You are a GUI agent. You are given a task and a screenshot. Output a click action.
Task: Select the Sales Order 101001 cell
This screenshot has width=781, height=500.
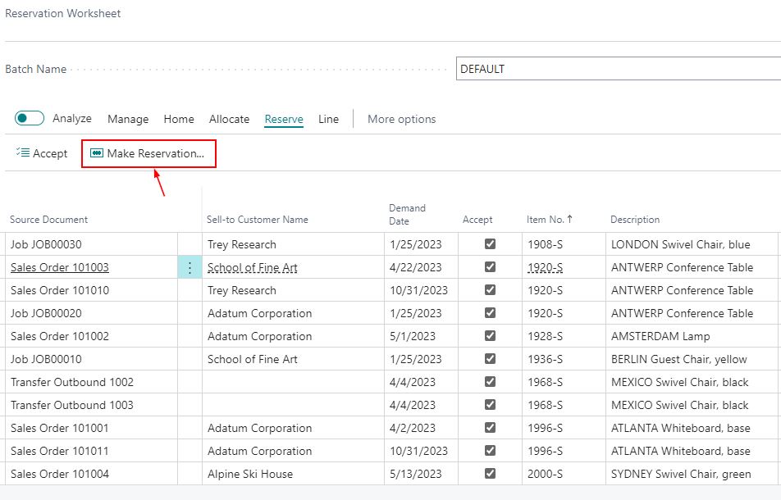pos(92,427)
